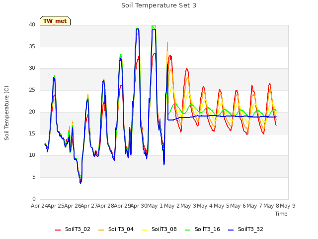Viewport: 318px width, 239px height.
Task: Click the TW_met annotation label
Action: click(x=55, y=21)
